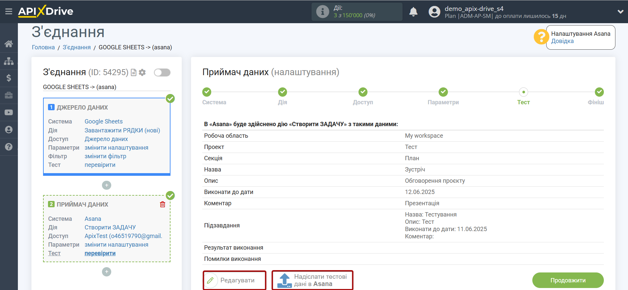Screen dimensions: 628x290
Task: Click the Результат виконання row label
Action: tap(234, 248)
